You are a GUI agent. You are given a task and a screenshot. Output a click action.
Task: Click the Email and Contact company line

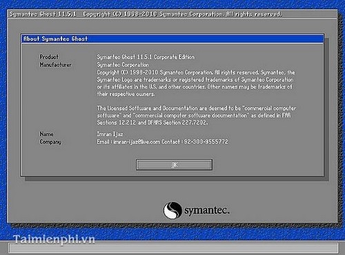(x=162, y=142)
